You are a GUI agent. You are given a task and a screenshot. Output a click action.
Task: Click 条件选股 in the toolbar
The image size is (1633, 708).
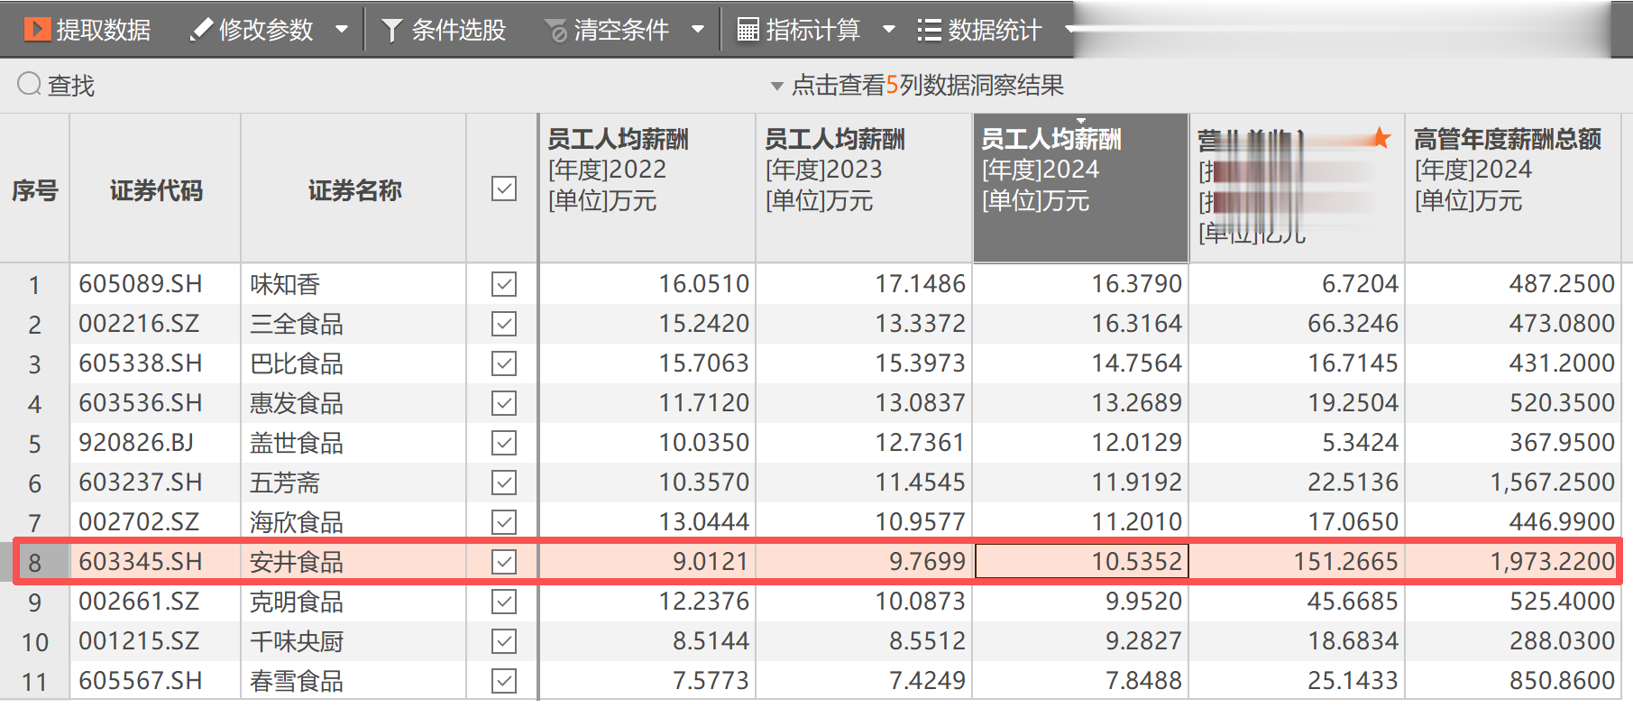(x=444, y=30)
